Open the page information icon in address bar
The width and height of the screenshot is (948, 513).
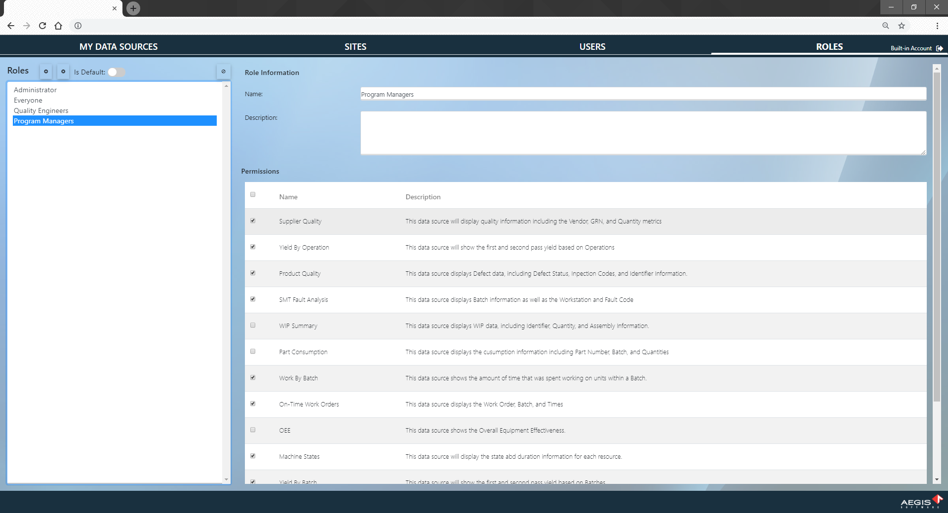point(78,26)
